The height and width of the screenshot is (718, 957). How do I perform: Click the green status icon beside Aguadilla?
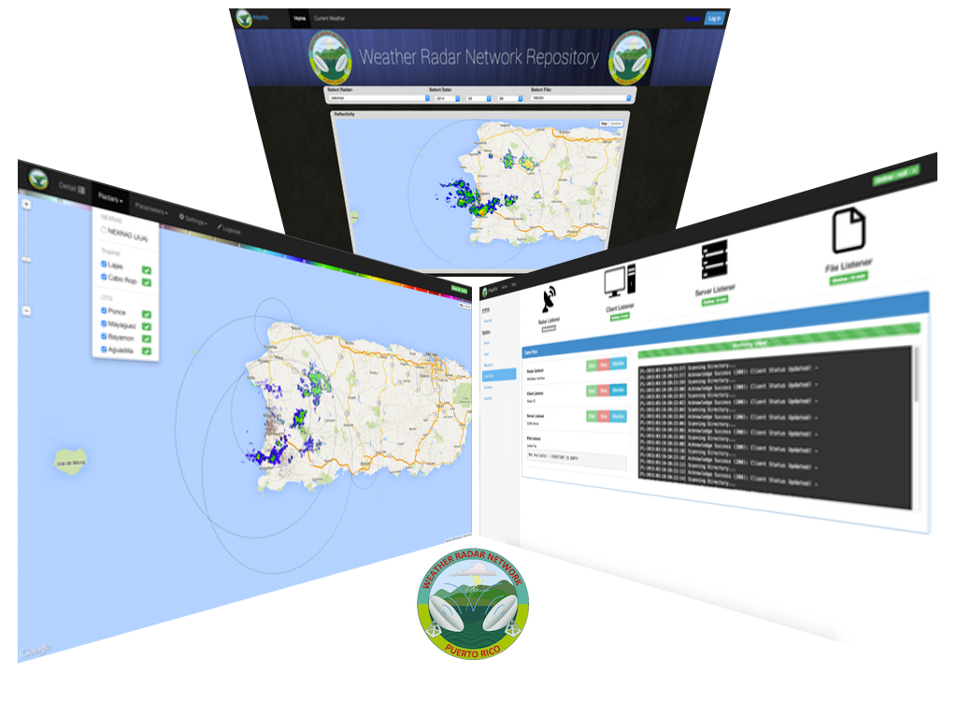(147, 352)
